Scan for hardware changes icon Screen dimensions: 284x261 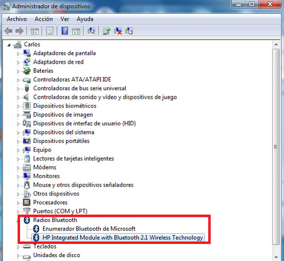pos(91,31)
